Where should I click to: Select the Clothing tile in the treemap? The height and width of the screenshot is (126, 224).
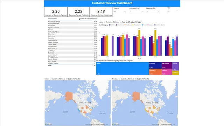click(155, 65)
